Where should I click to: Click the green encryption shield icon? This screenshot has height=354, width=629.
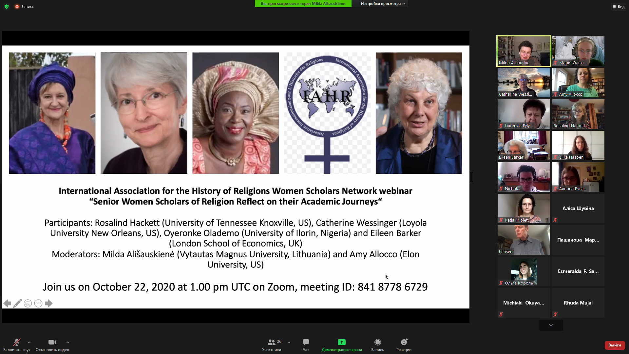[x=7, y=7]
